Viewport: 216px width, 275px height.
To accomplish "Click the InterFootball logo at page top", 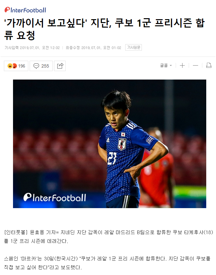I will (x=25, y=10).
